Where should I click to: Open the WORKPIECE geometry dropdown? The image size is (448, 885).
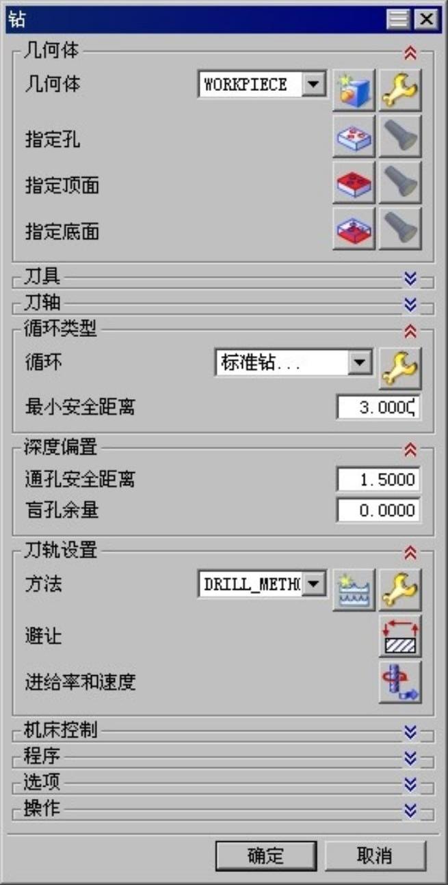point(313,85)
